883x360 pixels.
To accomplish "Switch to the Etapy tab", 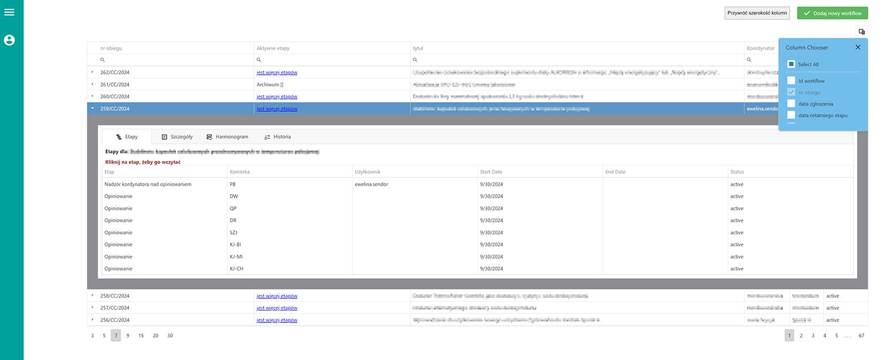I will 127,136.
